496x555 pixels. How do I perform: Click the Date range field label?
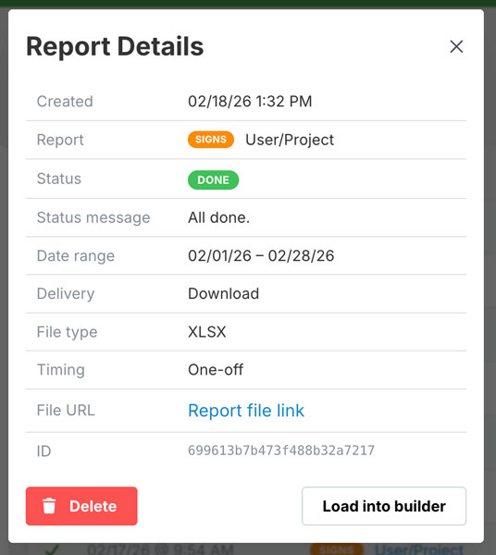click(76, 256)
